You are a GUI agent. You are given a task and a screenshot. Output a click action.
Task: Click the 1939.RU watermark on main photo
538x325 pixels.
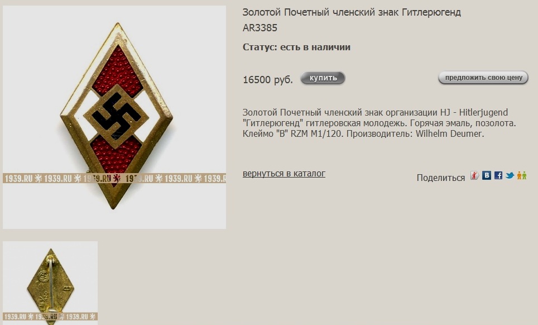tap(114, 178)
